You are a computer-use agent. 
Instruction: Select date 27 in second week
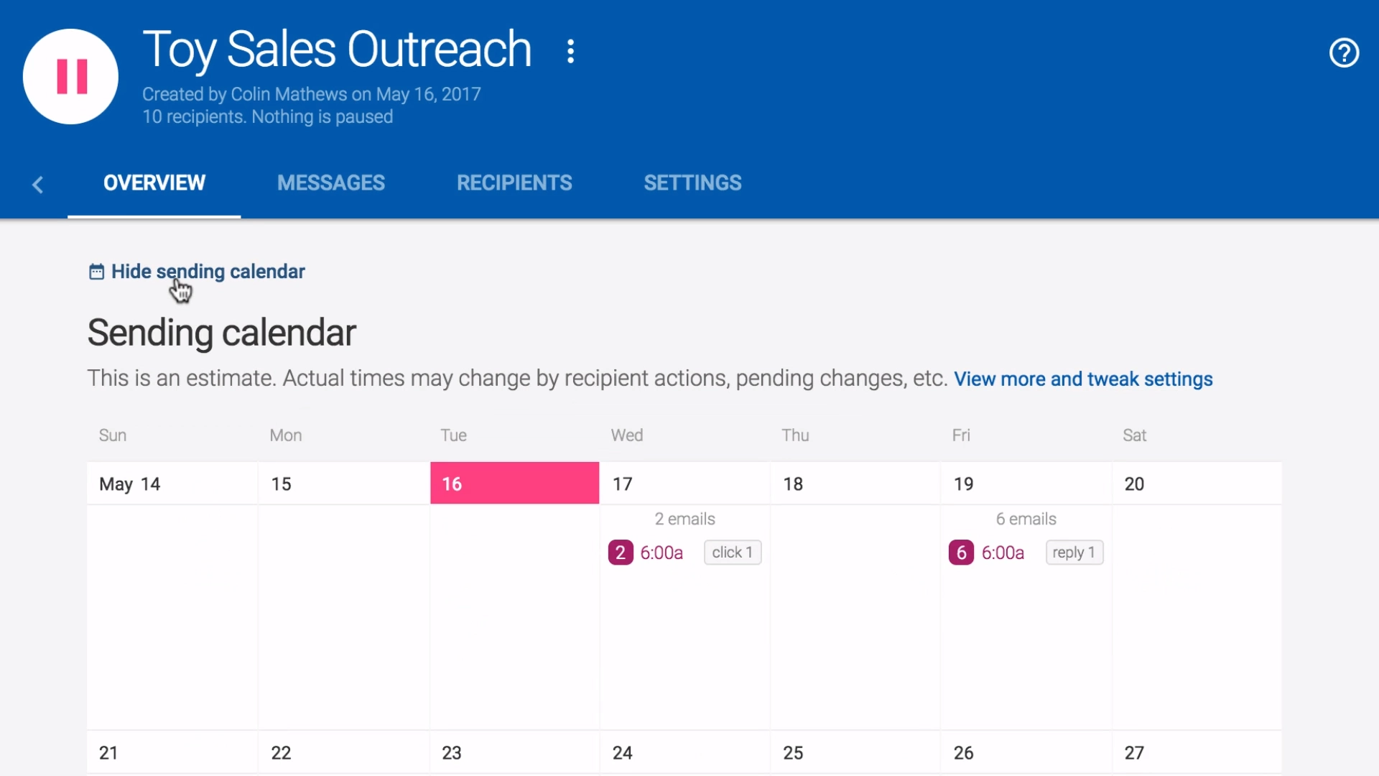[1134, 753]
